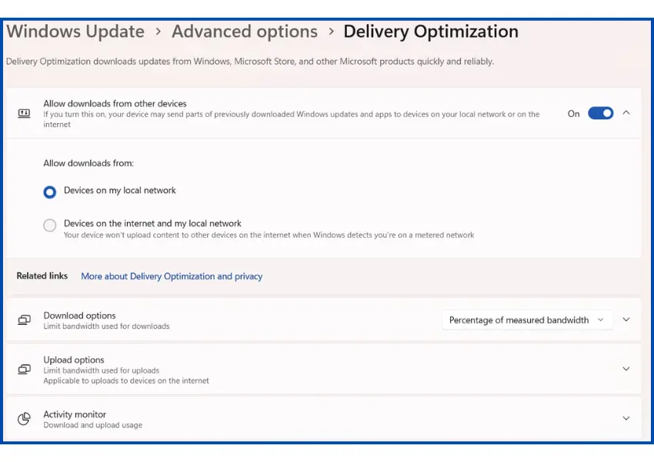
Task: Click the Activity monitor pie chart icon
Action: [x=24, y=419]
